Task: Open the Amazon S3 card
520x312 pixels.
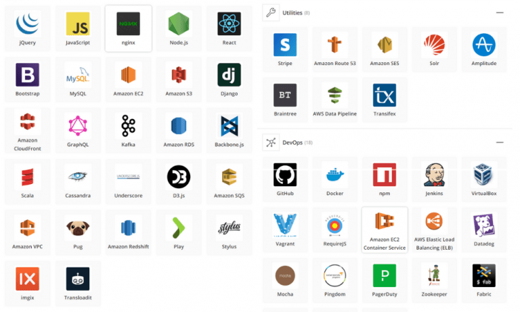Action: click(x=179, y=80)
